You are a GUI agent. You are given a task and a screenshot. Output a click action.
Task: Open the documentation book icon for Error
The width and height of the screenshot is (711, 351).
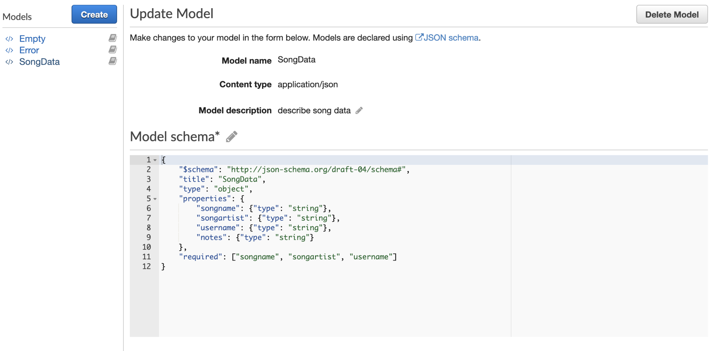[x=112, y=50]
